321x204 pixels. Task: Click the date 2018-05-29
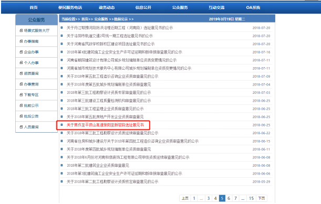pyautogui.click(x=261, y=182)
